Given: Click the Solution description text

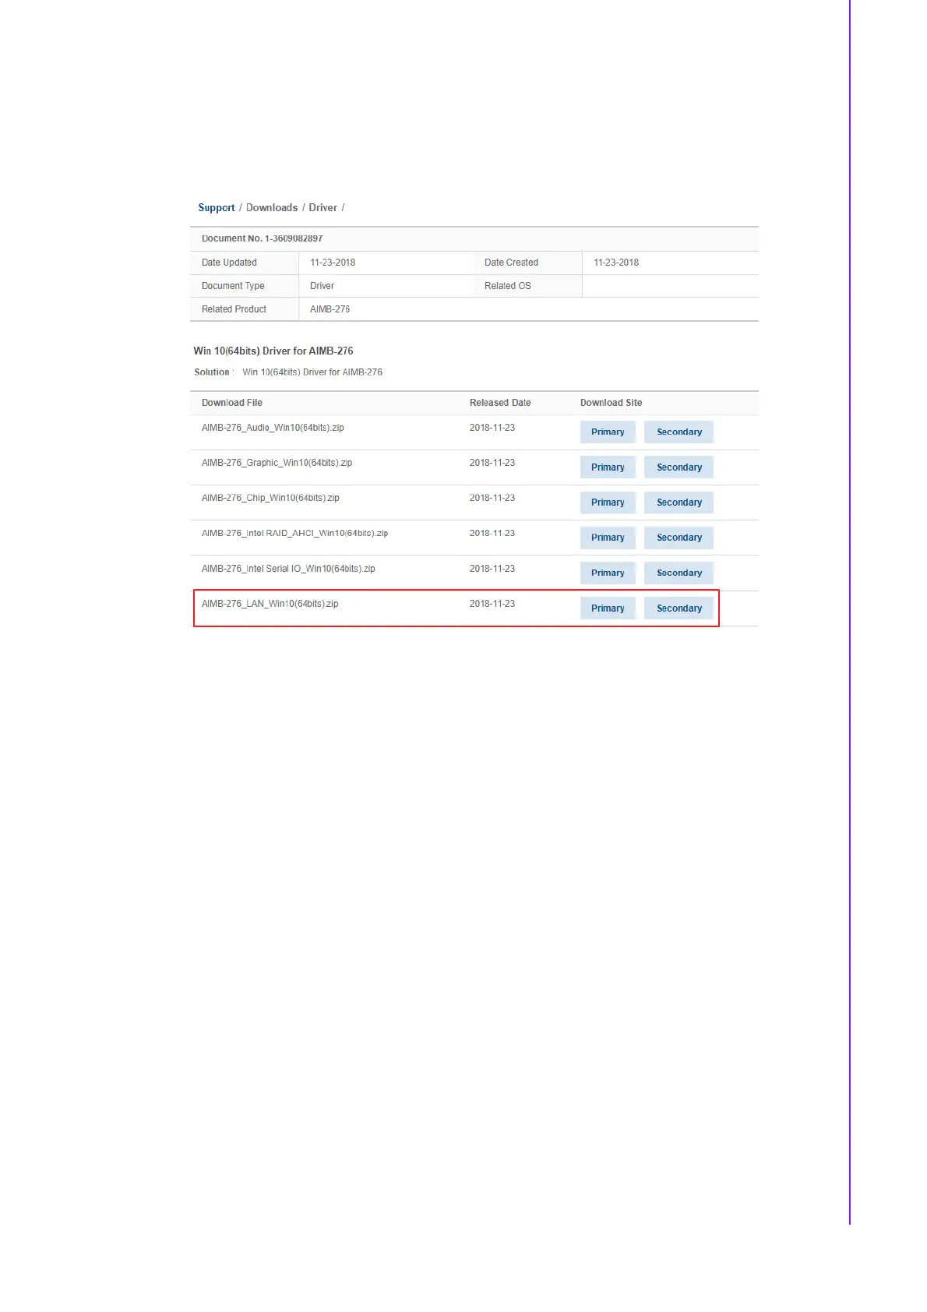Looking at the screenshot, I should (x=312, y=372).
